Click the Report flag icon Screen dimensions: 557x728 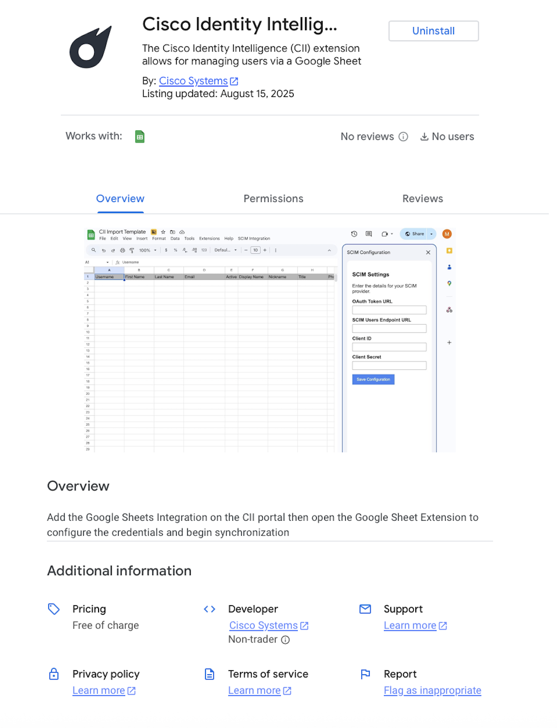[365, 674]
